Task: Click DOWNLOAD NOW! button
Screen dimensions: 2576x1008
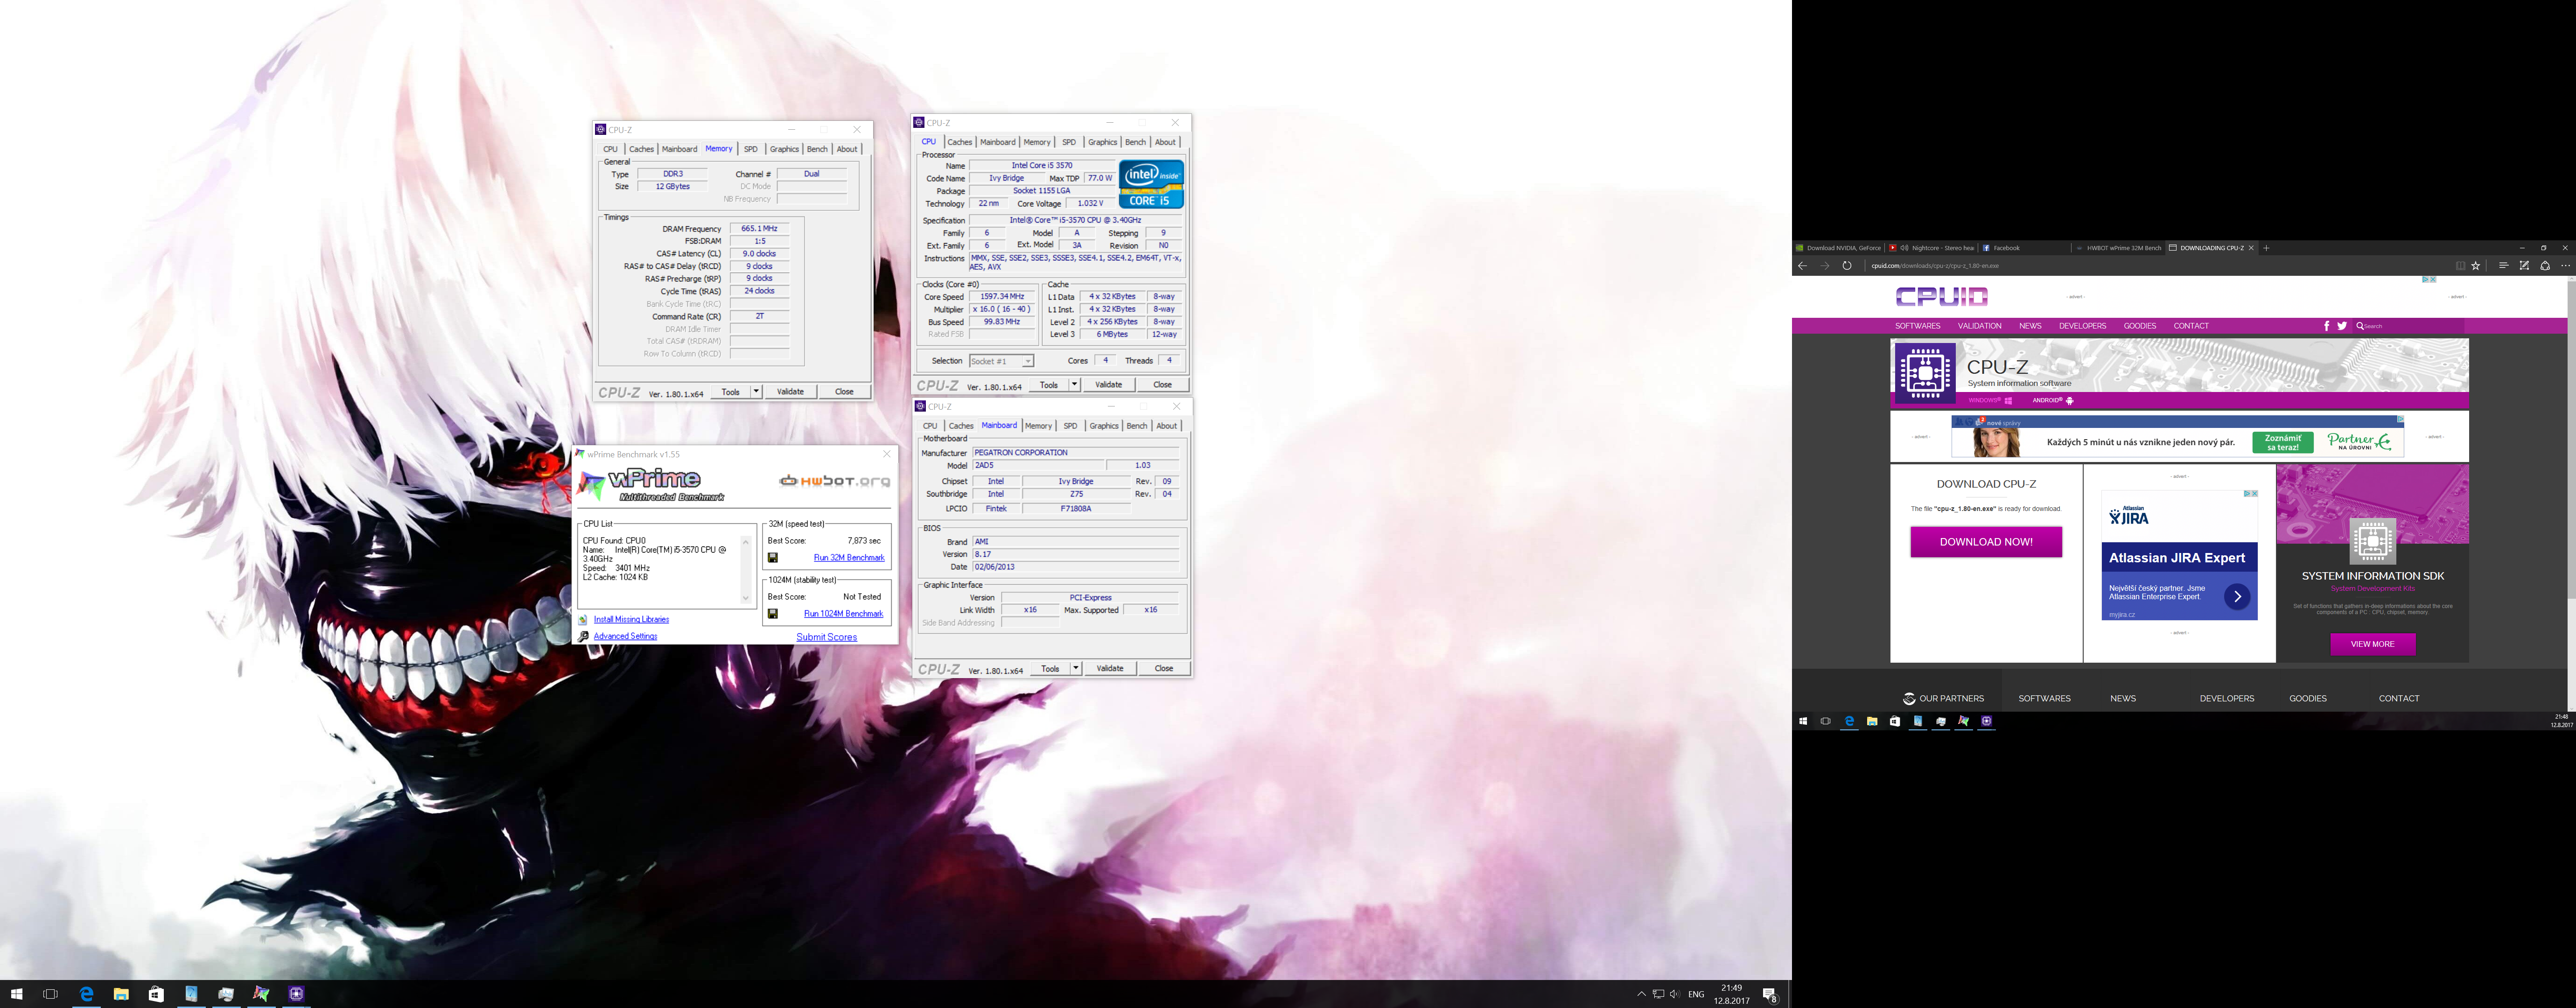Action: (x=1986, y=542)
